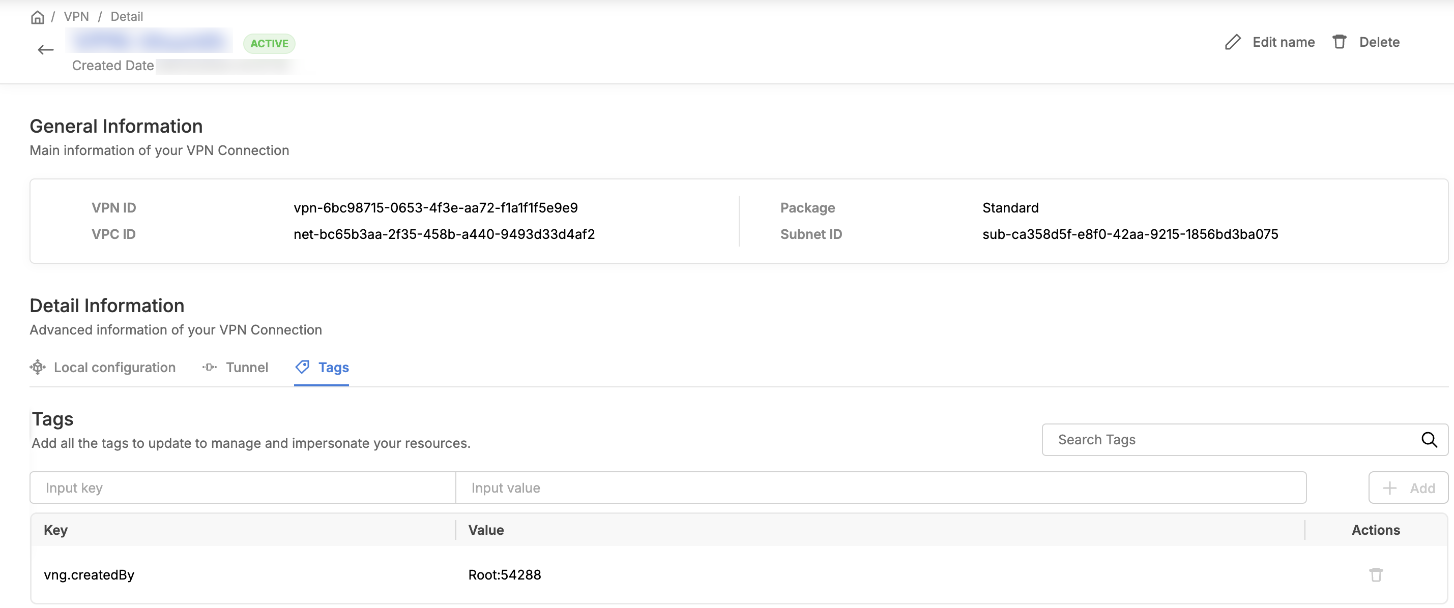The width and height of the screenshot is (1454, 608).
Task: Click the search magnifier icon
Action: (1429, 439)
